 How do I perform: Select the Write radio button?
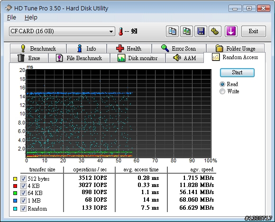coord(222,91)
